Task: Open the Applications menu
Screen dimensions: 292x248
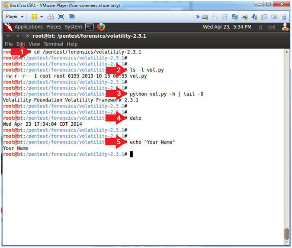Action: pos(29,27)
